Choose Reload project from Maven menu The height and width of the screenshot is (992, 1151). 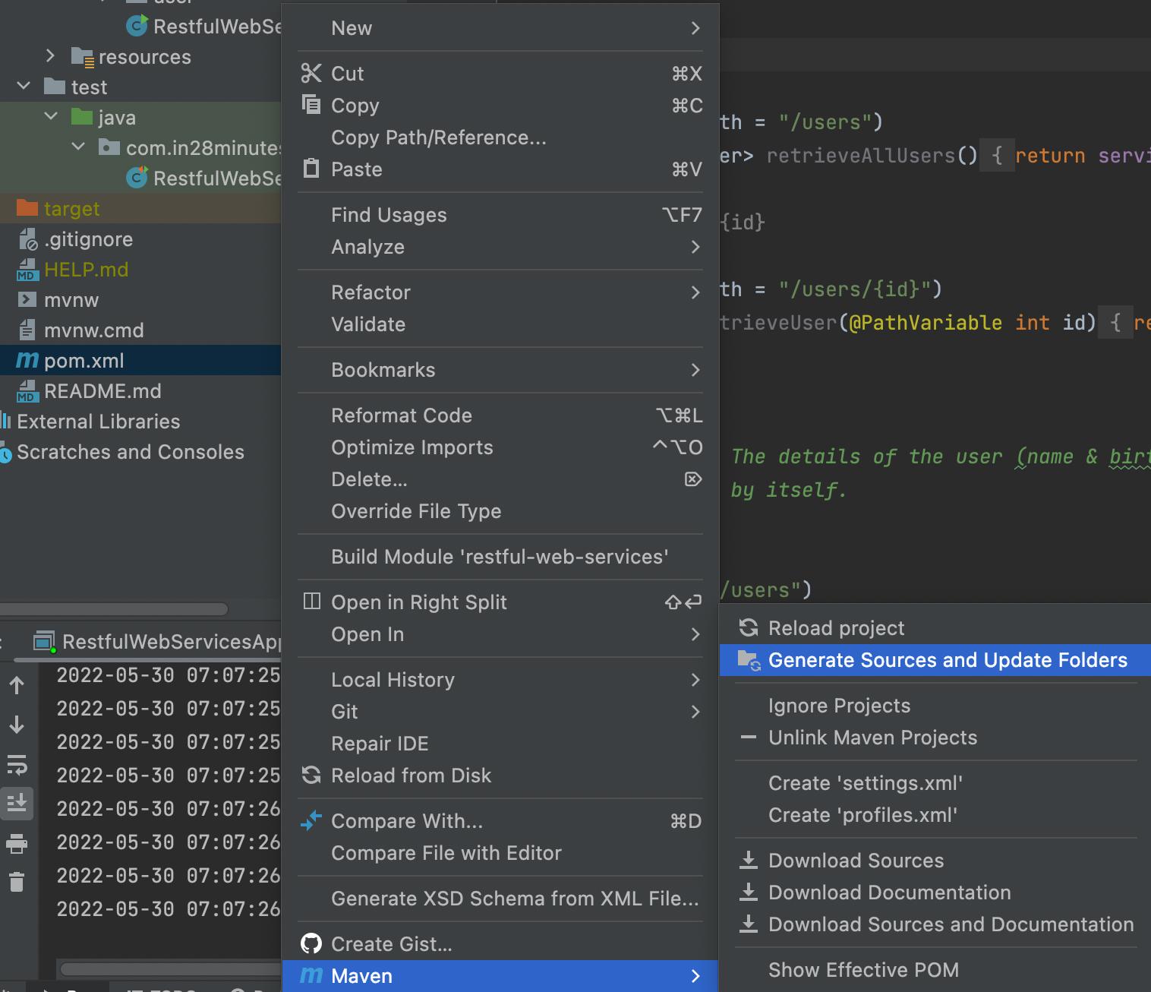pyautogui.click(x=836, y=627)
